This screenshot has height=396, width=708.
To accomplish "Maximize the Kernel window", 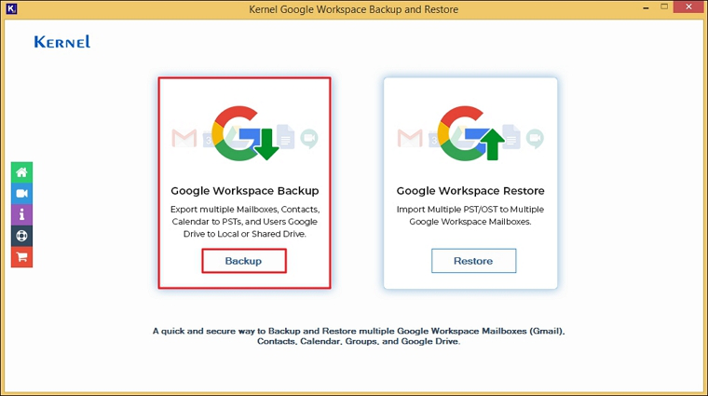I will 664,7.
